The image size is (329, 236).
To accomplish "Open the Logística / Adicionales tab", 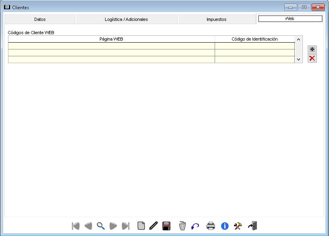I will 126,19.
